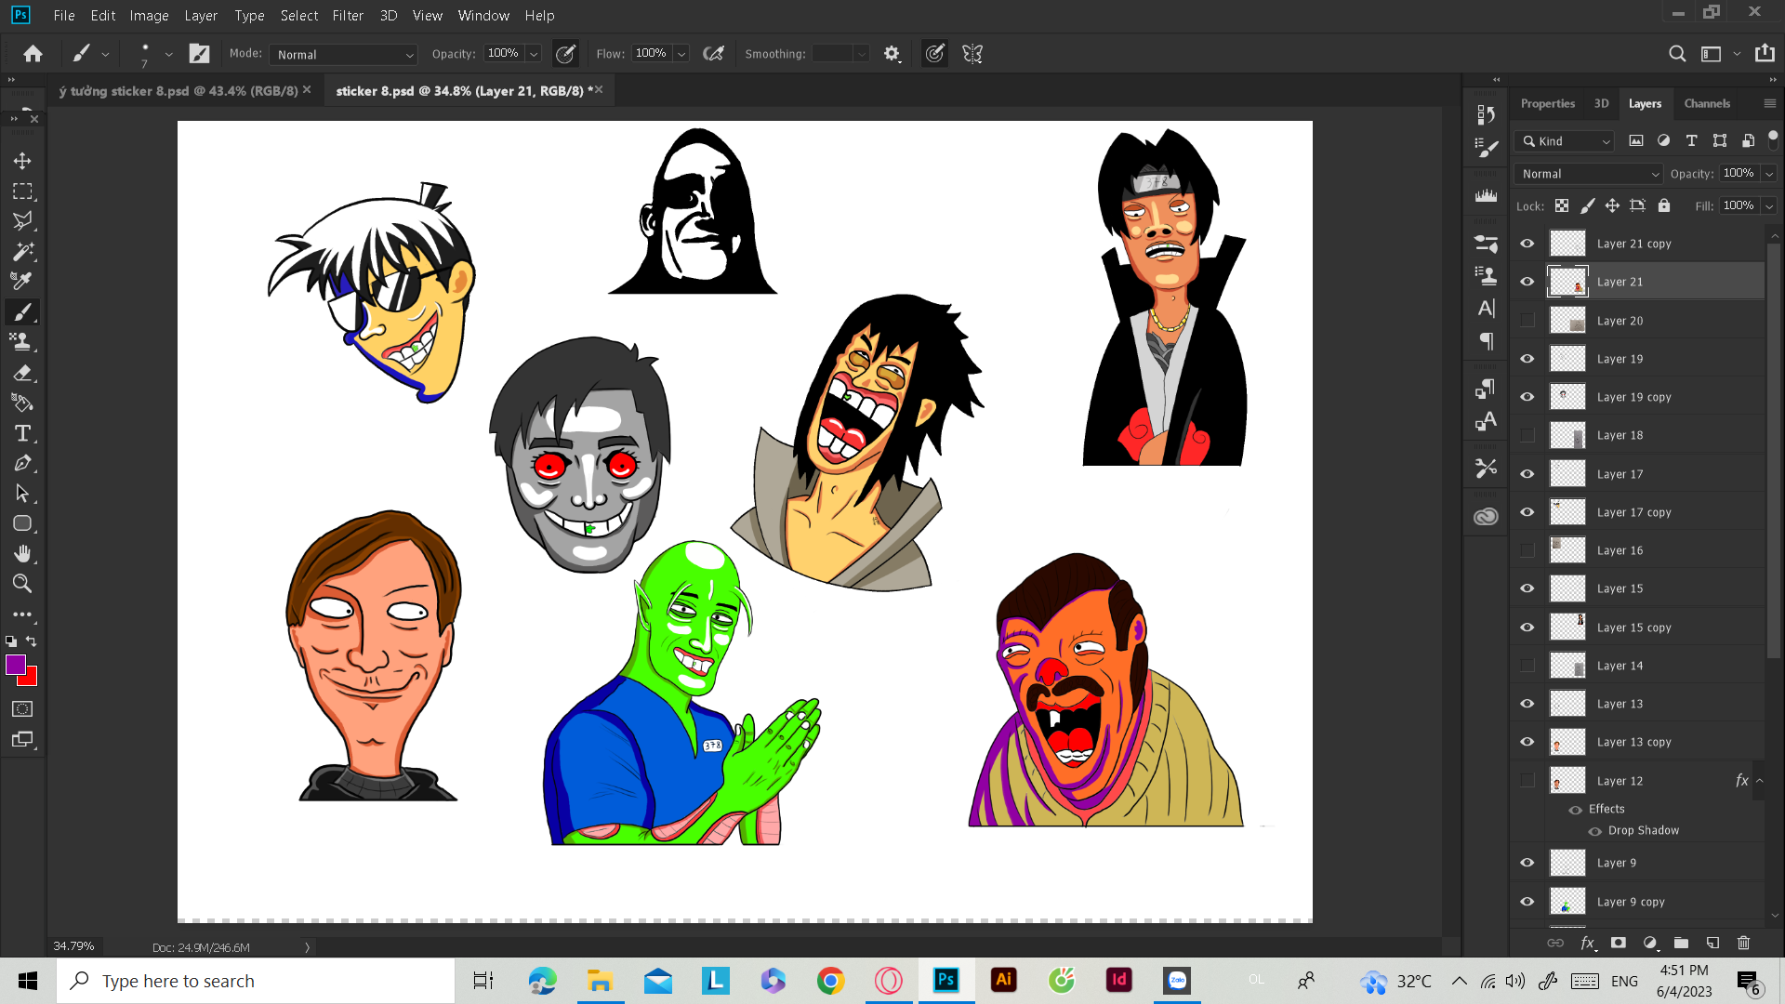This screenshot has width=1785, height=1004.
Task: Hide Layer 21 copy visibility eye
Action: (1527, 244)
